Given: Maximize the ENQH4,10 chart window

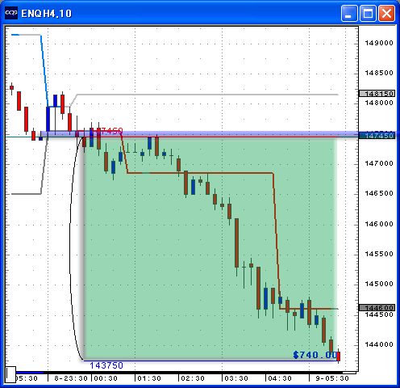Looking at the screenshot, I should tap(368, 13).
